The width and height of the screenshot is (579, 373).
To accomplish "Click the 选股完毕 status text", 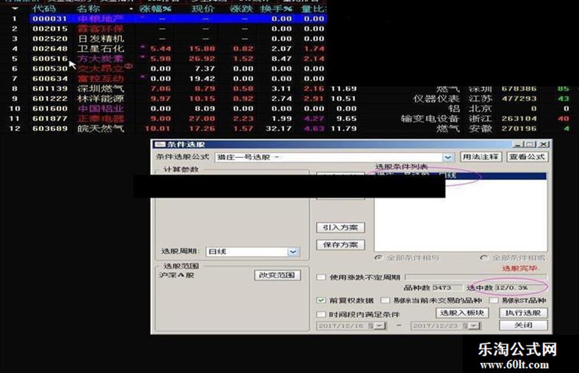I will point(521,268).
